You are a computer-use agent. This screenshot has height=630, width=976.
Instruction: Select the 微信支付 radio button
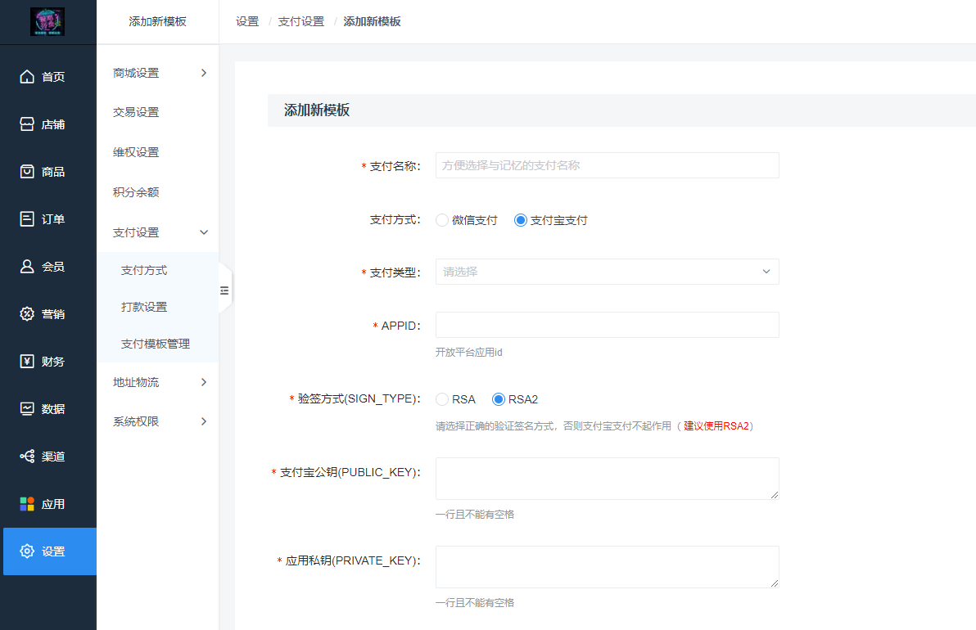pyautogui.click(x=442, y=220)
